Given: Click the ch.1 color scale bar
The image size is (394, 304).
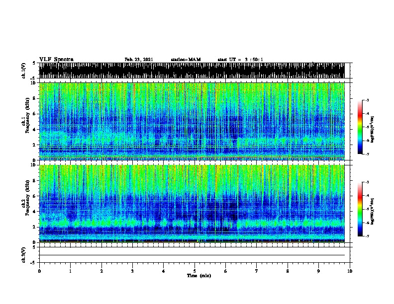Looking at the screenshot, I should click(x=360, y=127).
